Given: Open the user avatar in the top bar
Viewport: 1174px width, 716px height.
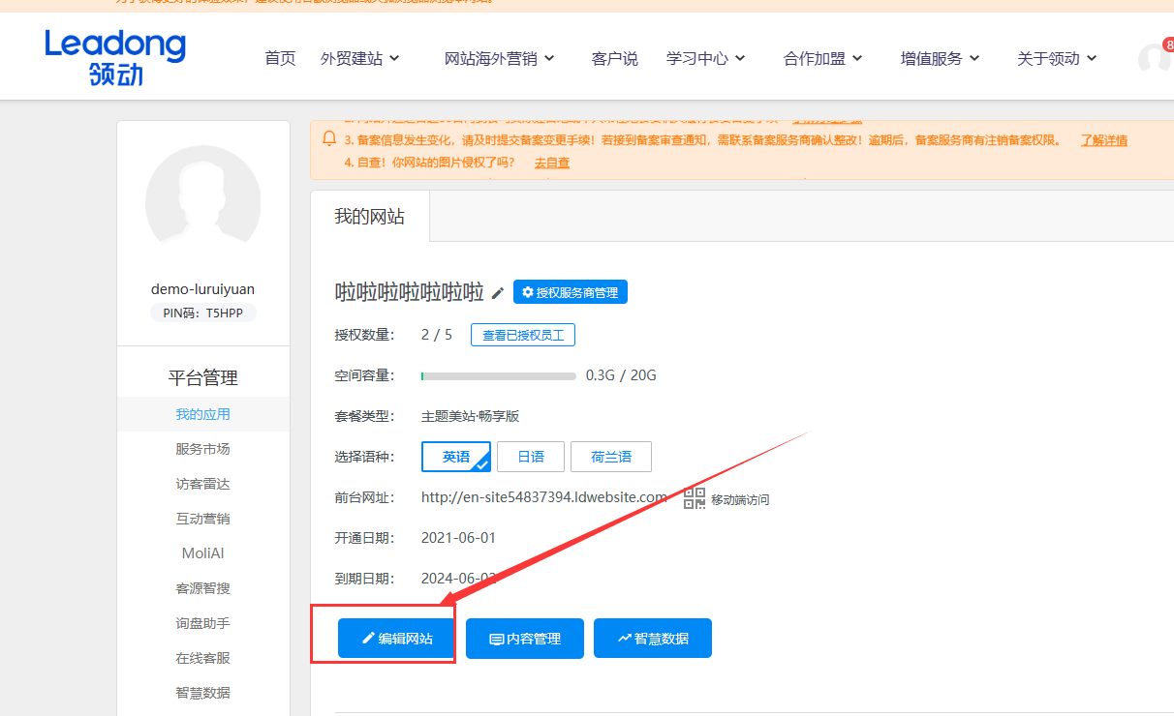Looking at the screenshot, I should click(1153, 59).
